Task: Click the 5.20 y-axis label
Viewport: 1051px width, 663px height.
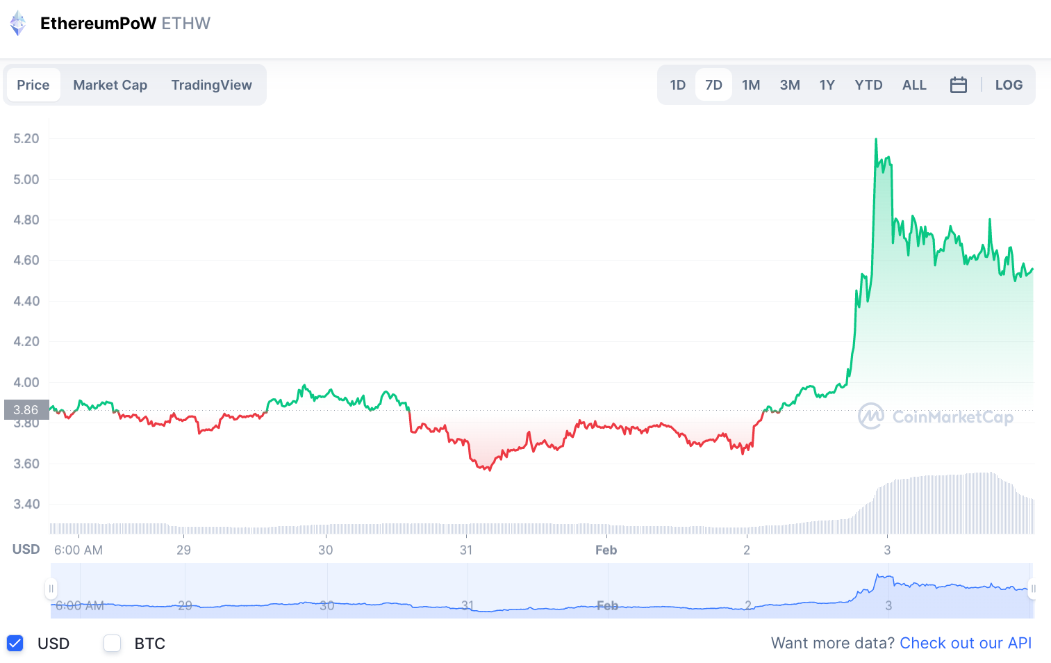Action: 26,138
